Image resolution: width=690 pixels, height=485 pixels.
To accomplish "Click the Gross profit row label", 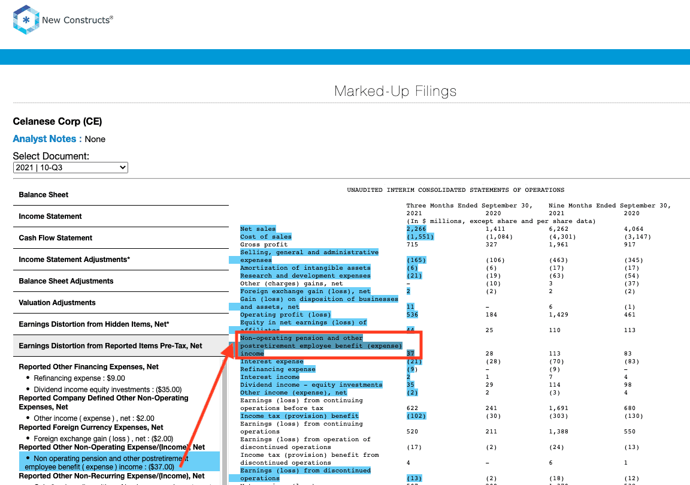I will [264, 245].
